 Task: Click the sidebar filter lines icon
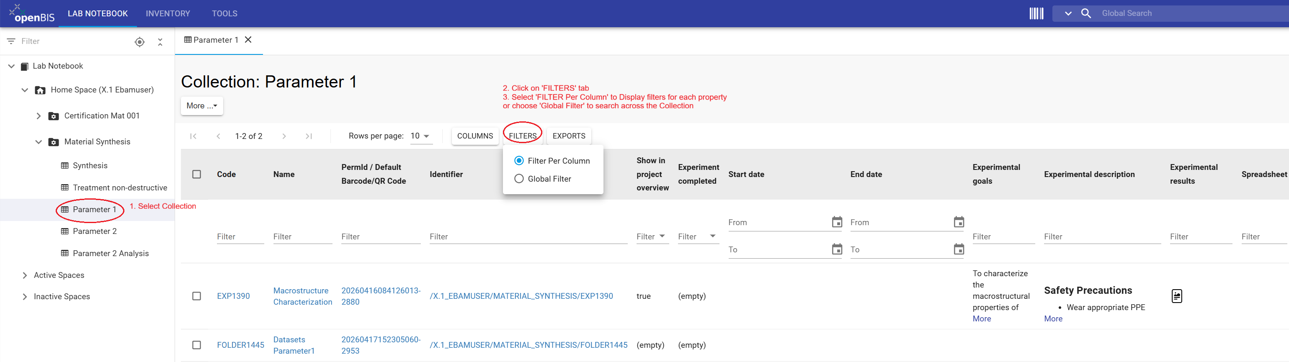(11, 41)
